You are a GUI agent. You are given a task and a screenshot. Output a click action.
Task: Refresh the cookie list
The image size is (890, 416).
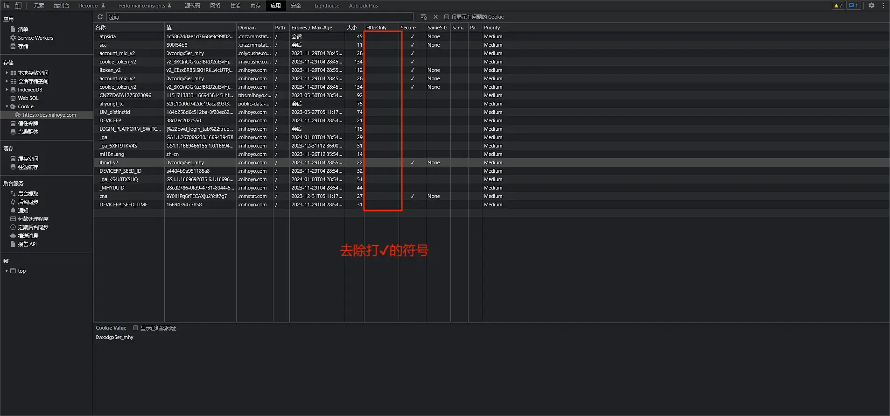100,17
